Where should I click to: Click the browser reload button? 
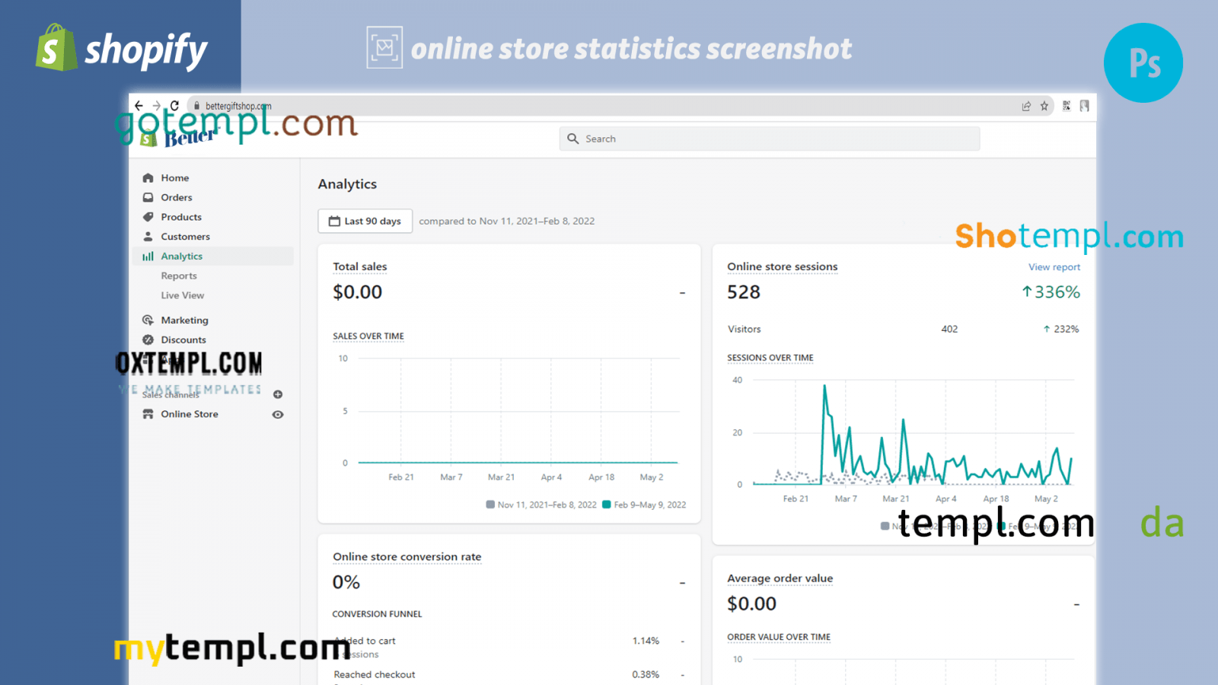coord(174,106)
